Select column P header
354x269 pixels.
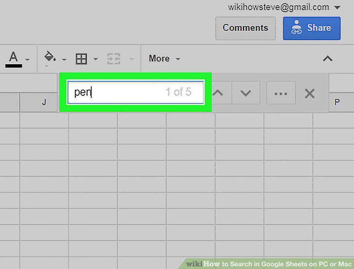coord(337,102)
